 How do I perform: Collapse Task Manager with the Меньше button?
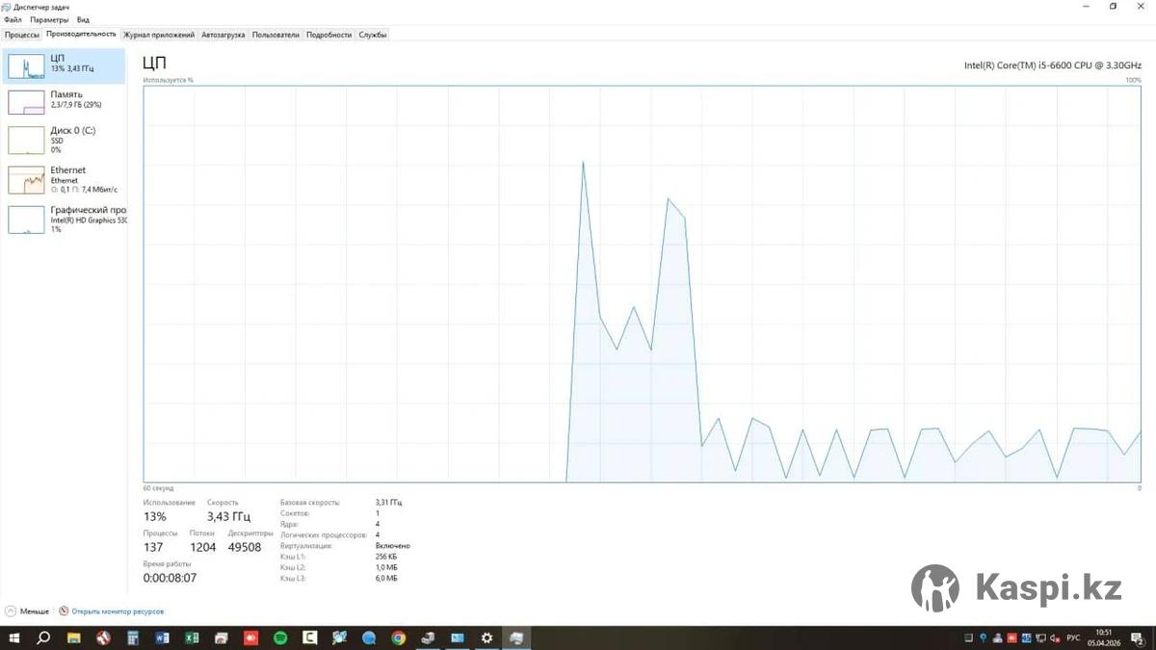[x=27, y=611]
